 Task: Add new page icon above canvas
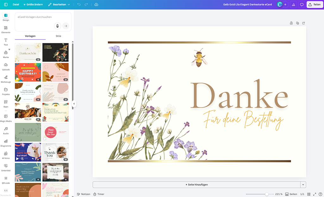tap(303, 23)
